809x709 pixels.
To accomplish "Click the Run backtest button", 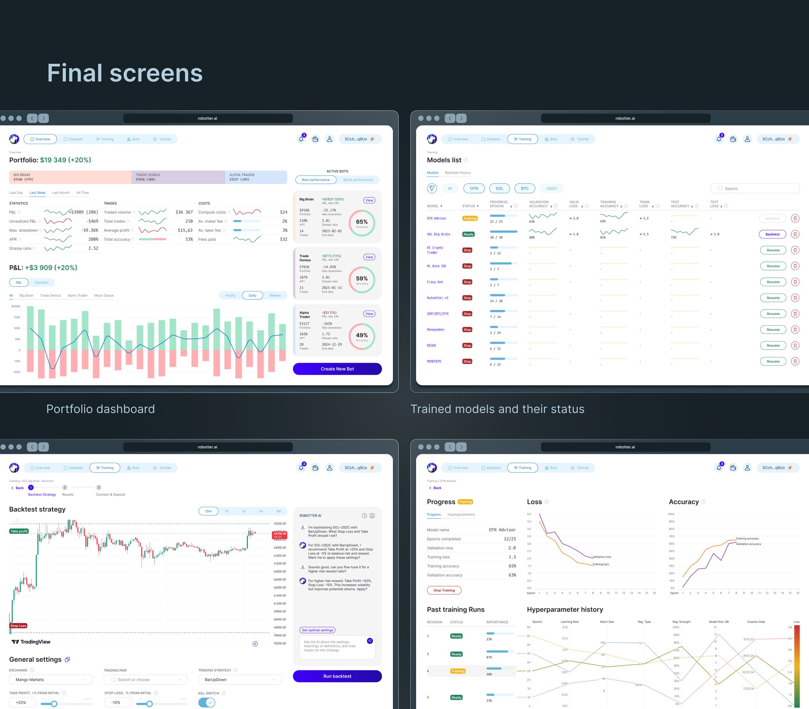I will pyautogui.click(x=337, y=676).
